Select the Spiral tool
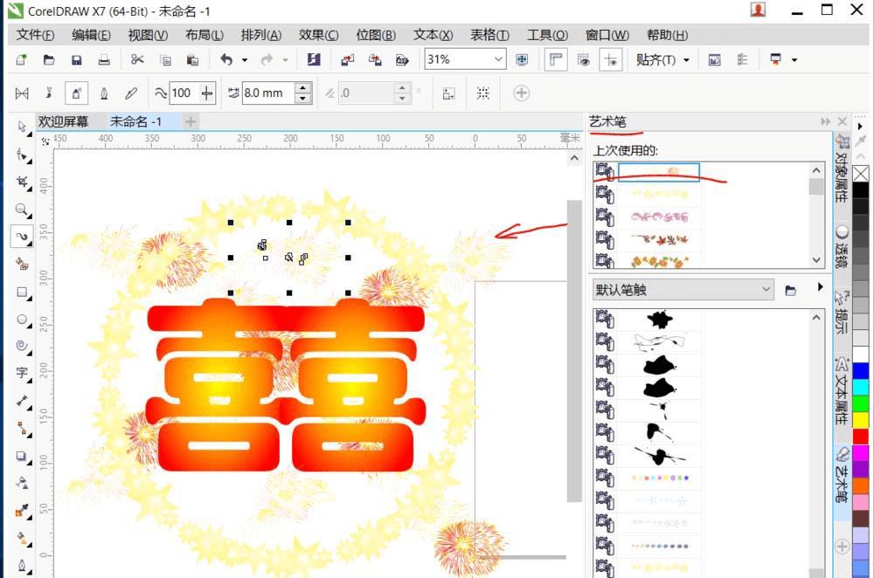 pyautogui.click(x=22, y=346)
